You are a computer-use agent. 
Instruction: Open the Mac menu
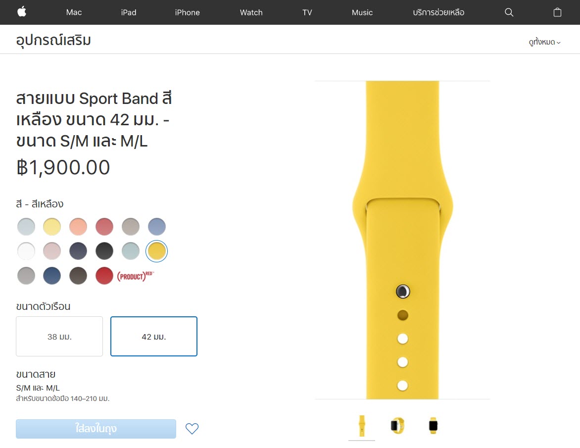click(x=74, y=12)
